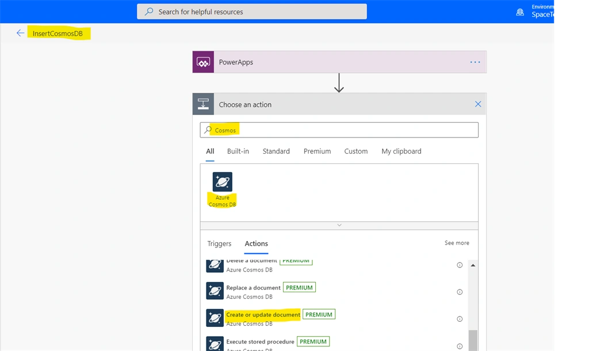Go back using the left arrow
This screenshot has width=589, height=351.
(20, 33)
